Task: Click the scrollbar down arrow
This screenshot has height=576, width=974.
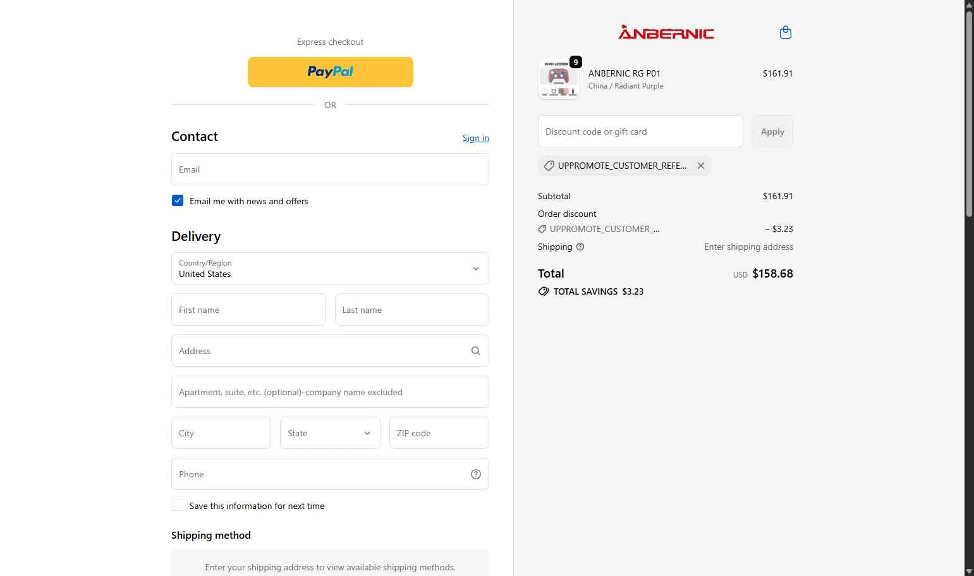Action: coord(969,571)
